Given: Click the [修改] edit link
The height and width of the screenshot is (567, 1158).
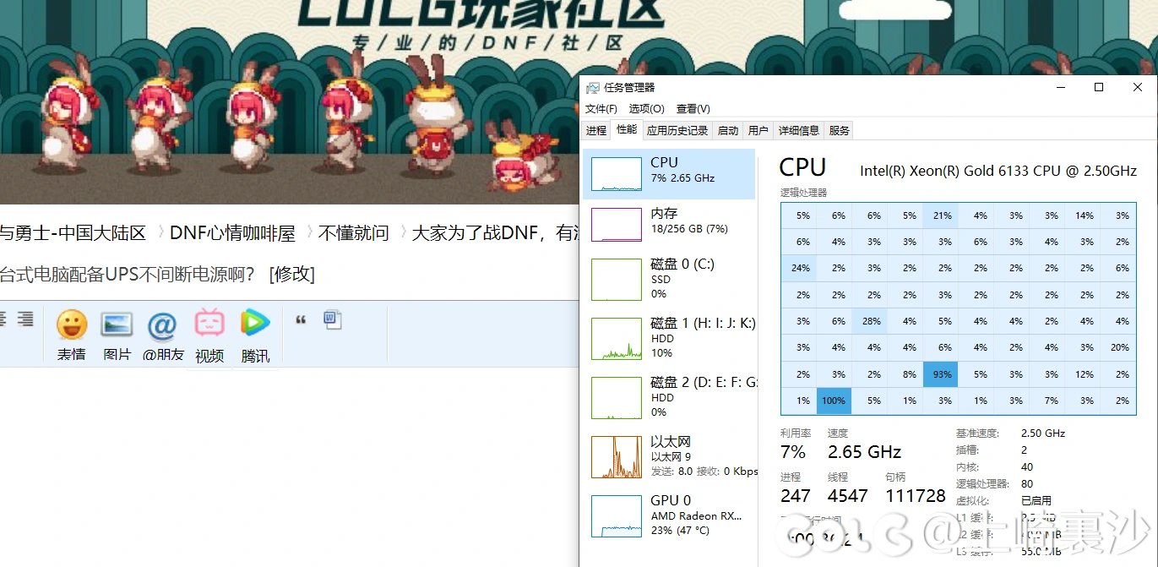Looking at the screenshot, I should (292, 275).
